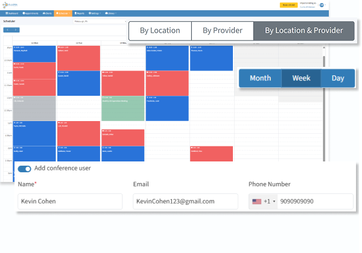This screenshot has height=253, width=362.
Task: Go to the previous week with the left arrow
Action: [x=7, y=29]
